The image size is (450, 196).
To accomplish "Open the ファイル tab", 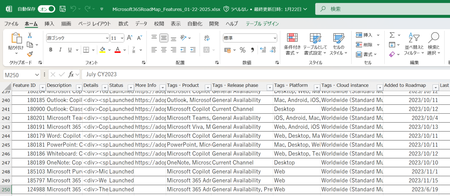I will tap(11, 24).
